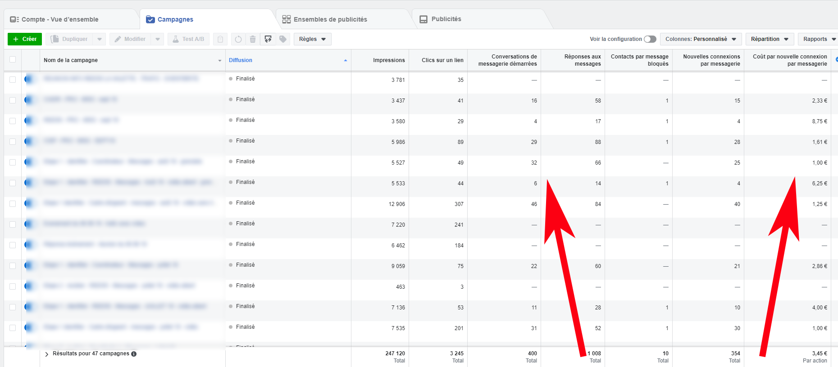Click info icon next to 47 campagnes
The image size is (838, 367).
(x=134, y=354)
